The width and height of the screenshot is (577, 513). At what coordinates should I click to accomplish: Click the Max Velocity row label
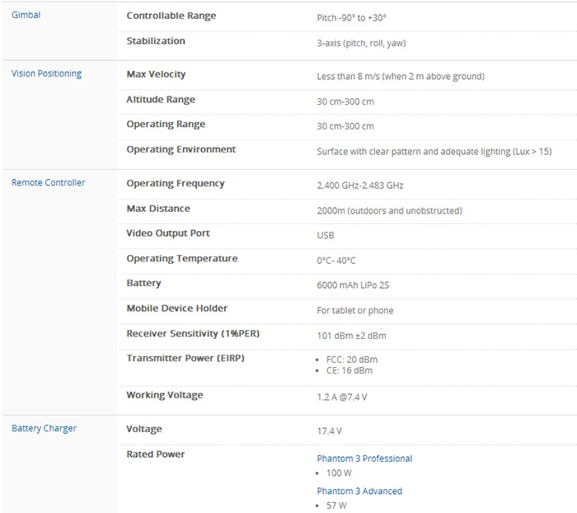click(x=156, y=74)
